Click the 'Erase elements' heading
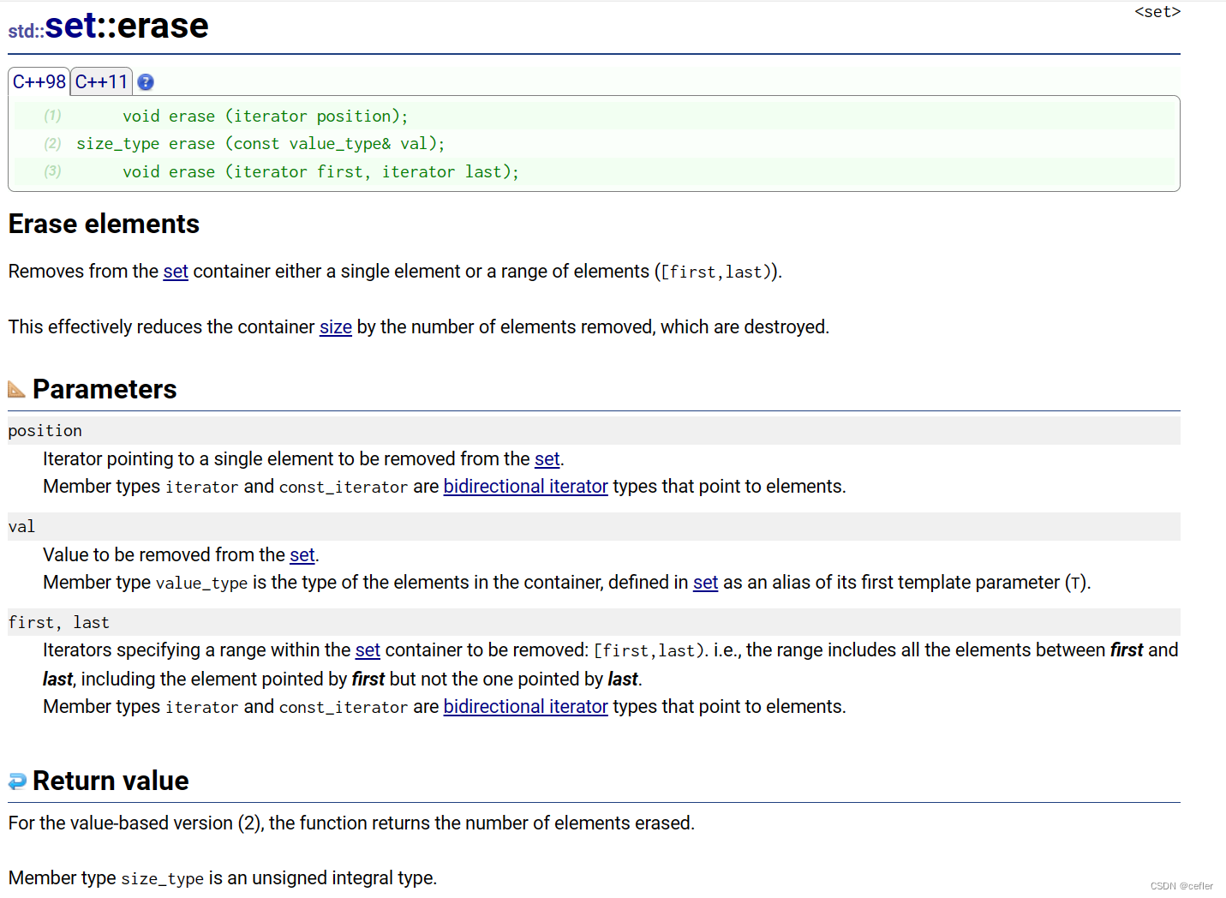 pyautogui.click(x=104, y=224)
